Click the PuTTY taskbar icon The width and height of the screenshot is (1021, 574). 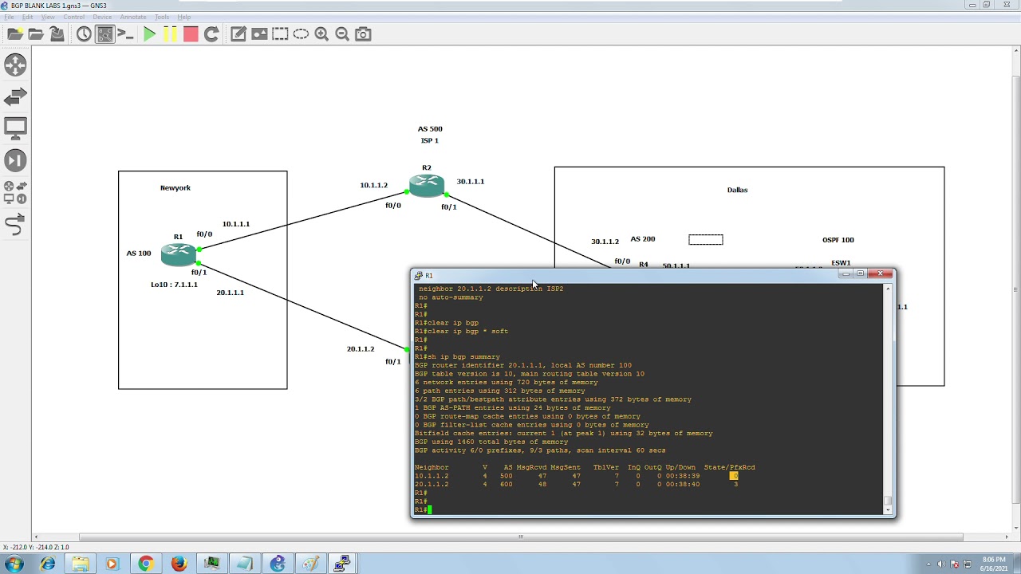[x=342, y=564]
